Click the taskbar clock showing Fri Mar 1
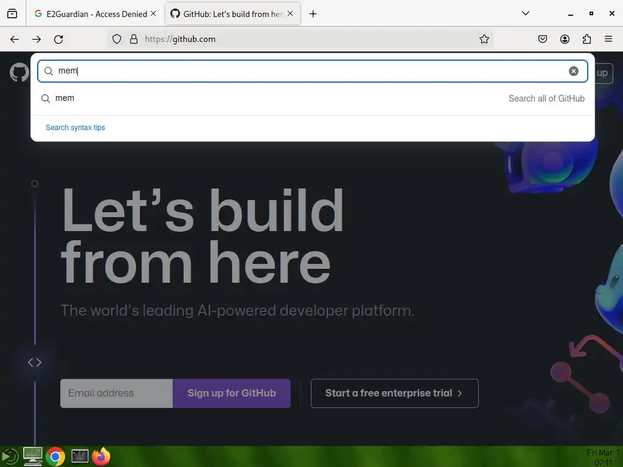 (603, 457)
